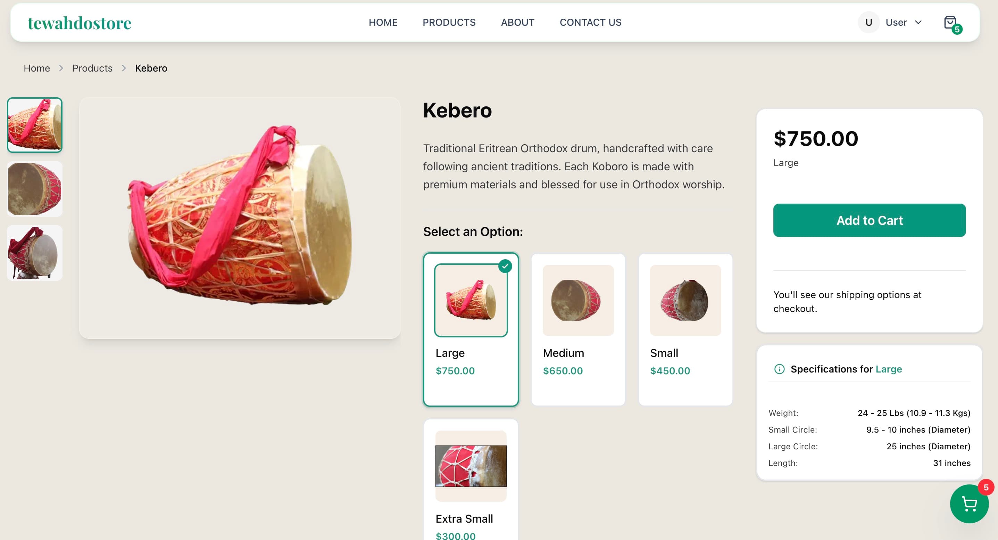Open the PRODUCTS menu item

point(449,22)
